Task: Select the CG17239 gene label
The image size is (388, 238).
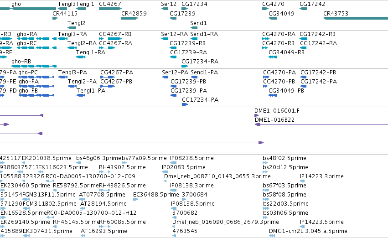Action: tap(183, 14)
